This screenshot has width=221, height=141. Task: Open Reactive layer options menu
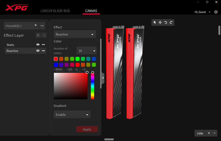(x=43, y=51)
